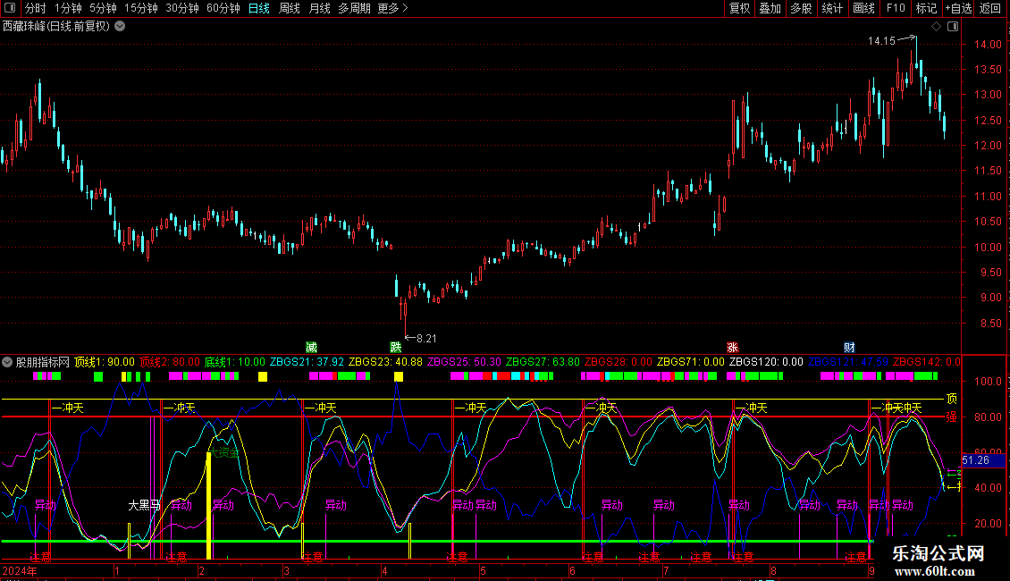Viewport: 1010px width, 581px height.
Task: Click the ZBGS120: 0.00 indicator value
Action: 767,362
